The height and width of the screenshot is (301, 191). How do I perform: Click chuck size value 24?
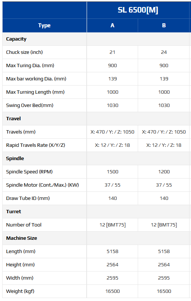click(164, 52)
